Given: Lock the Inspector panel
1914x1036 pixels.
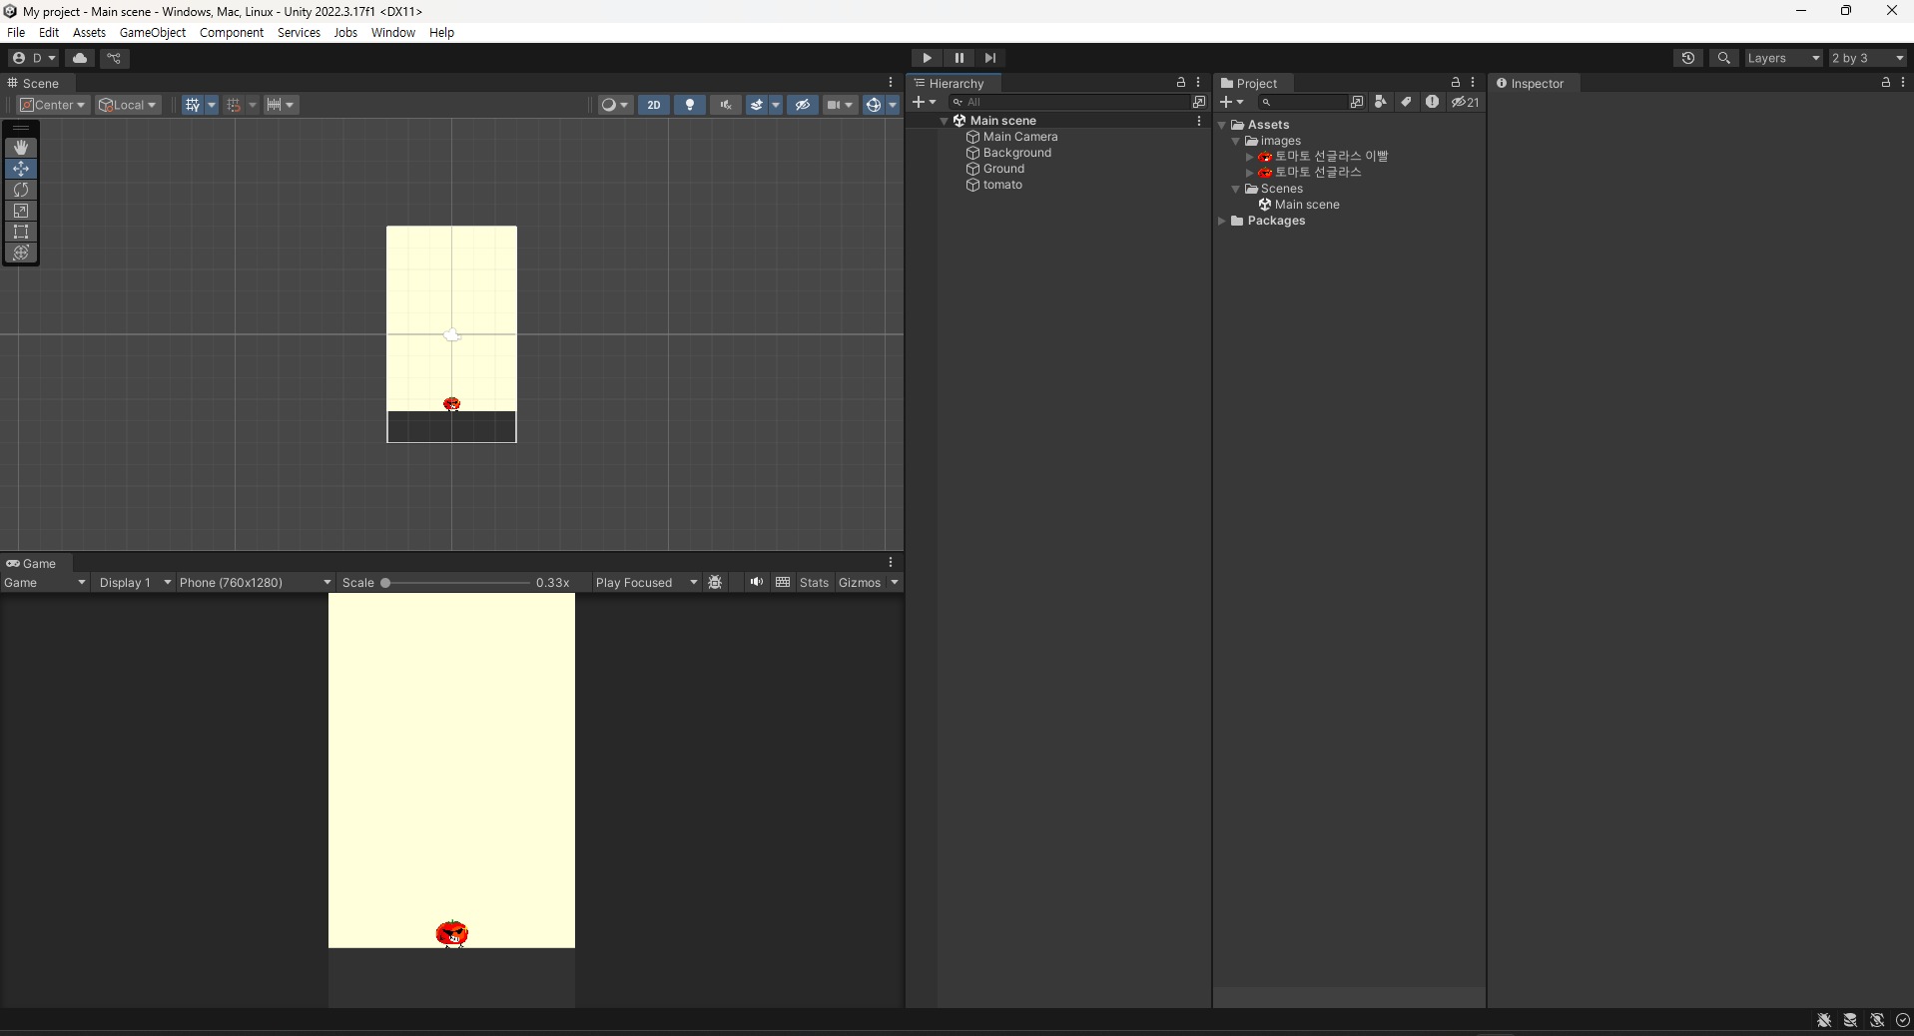Looking at the screenshot, I should point(1886,83).
